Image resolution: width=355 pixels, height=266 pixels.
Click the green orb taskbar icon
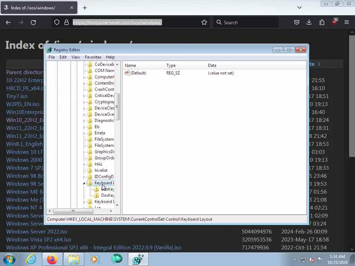117,259
